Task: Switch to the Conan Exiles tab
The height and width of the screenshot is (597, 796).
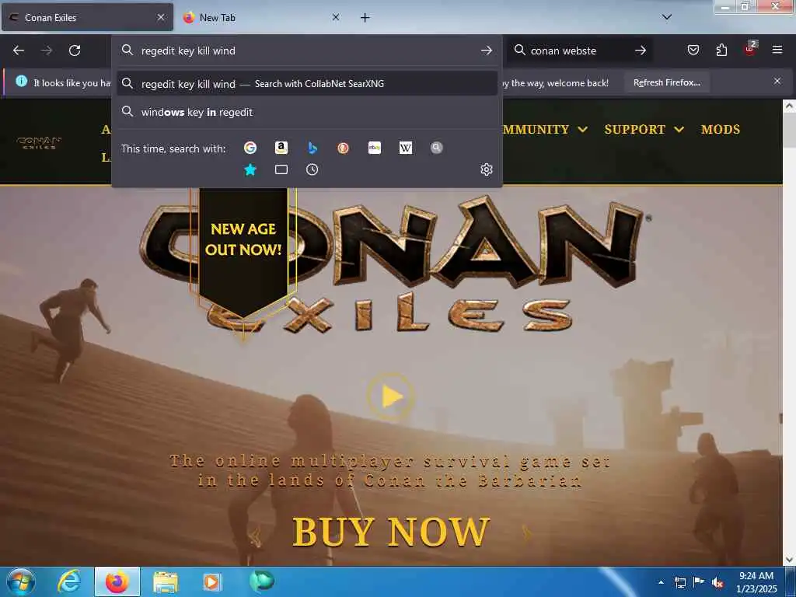Action: [x=87, y=17]
